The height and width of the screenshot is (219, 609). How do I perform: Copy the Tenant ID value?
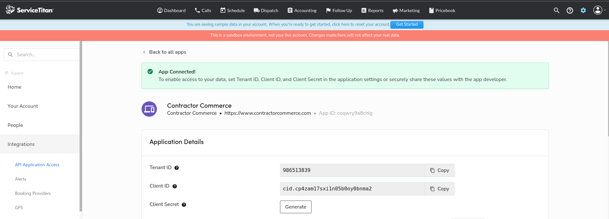click(439, 170)
